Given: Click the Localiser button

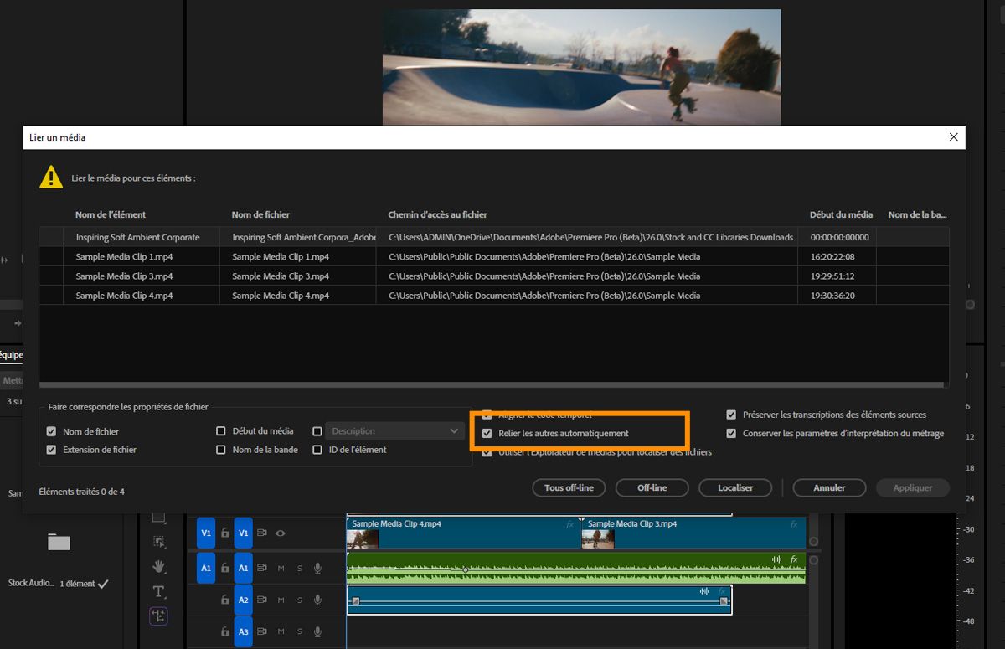Looking at the screenshot, I should (735, 487).
